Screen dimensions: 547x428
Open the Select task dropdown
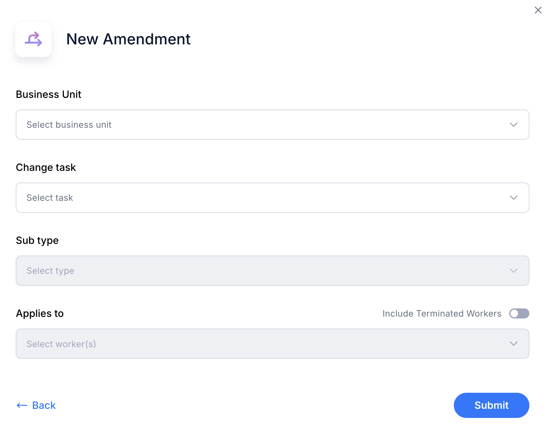[x=272, y=198]
